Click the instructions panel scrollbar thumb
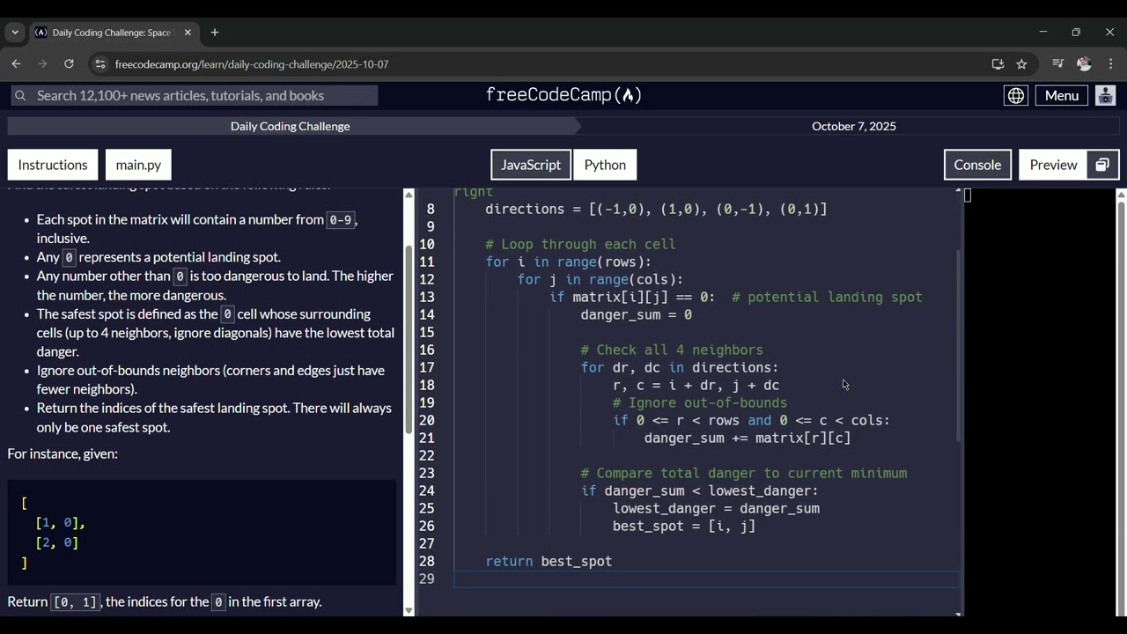Image resolution: width=1127 pixels, height=634 pixels. [409, 339]
